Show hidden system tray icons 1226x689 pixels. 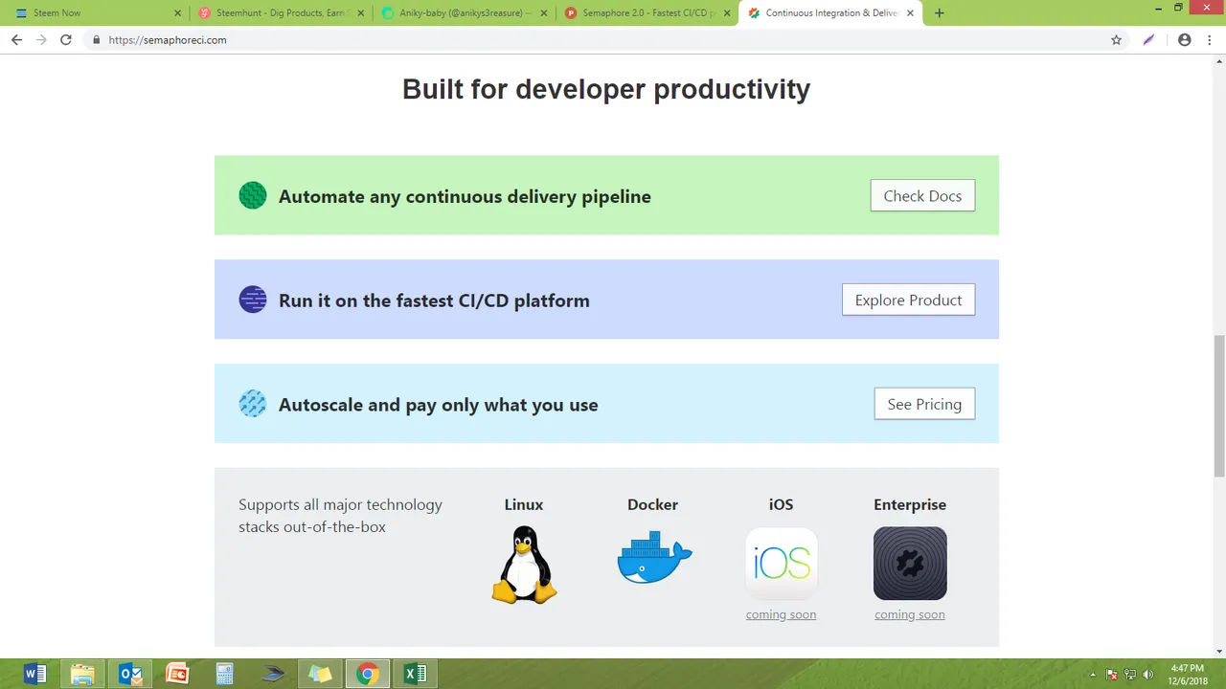(x=1093, y=674)
